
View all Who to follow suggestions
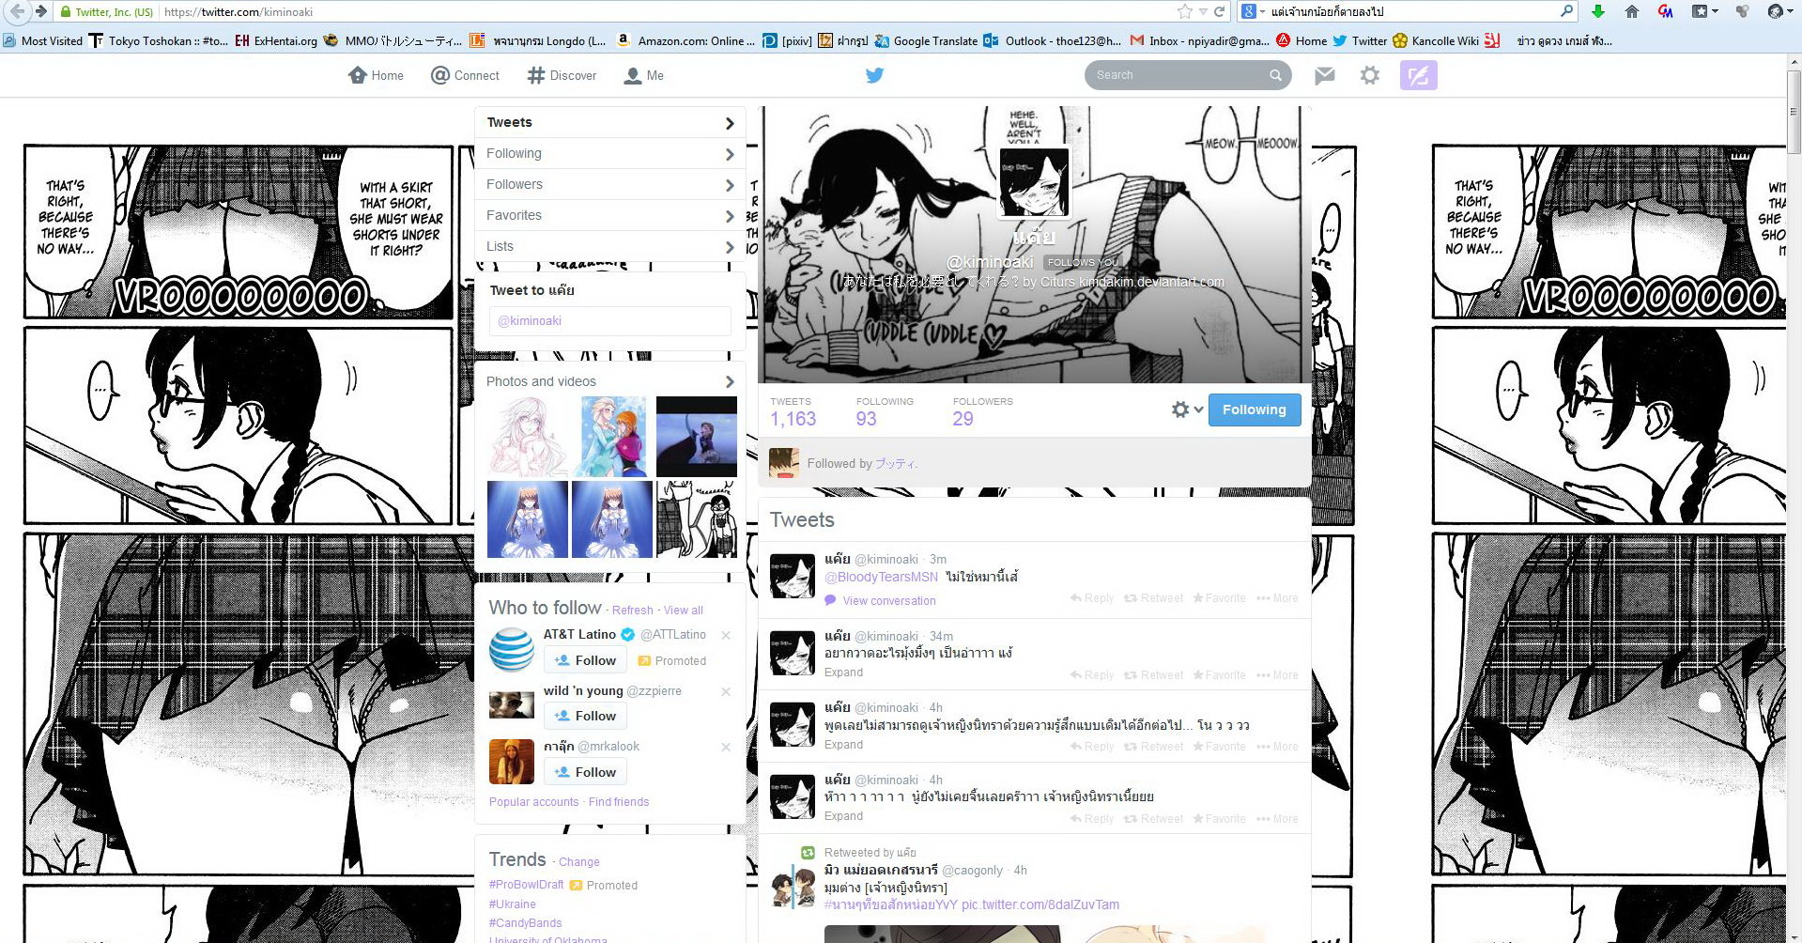tap(684, 611)
